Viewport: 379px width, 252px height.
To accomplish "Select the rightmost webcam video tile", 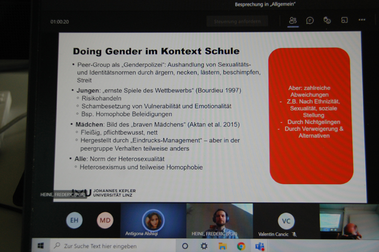I will [x=349, y=222].
